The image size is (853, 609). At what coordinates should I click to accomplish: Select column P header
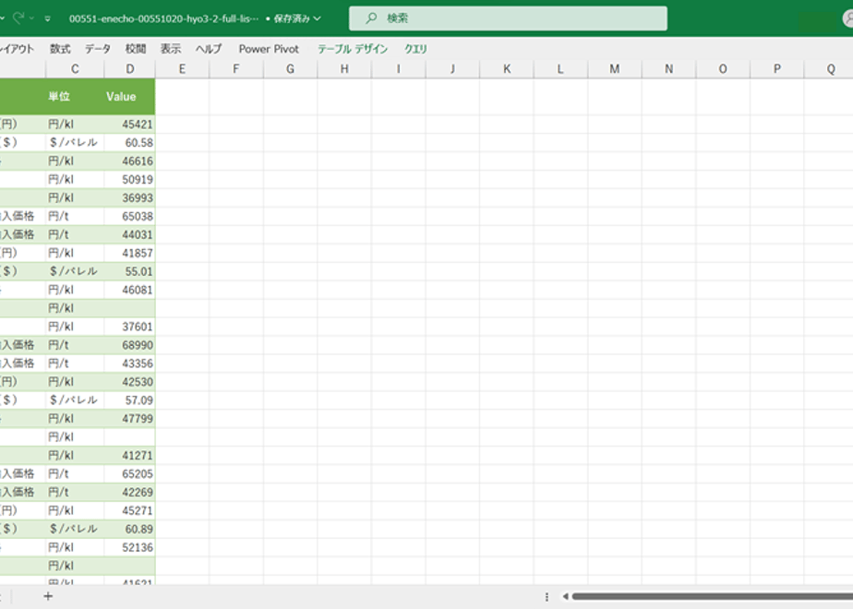(x=777, y=69)
